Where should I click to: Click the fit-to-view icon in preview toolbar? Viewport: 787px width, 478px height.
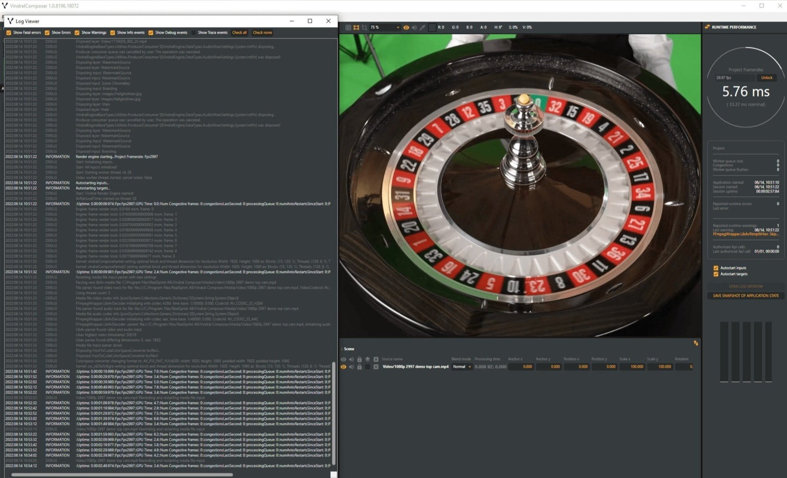(x=356, y=27)
